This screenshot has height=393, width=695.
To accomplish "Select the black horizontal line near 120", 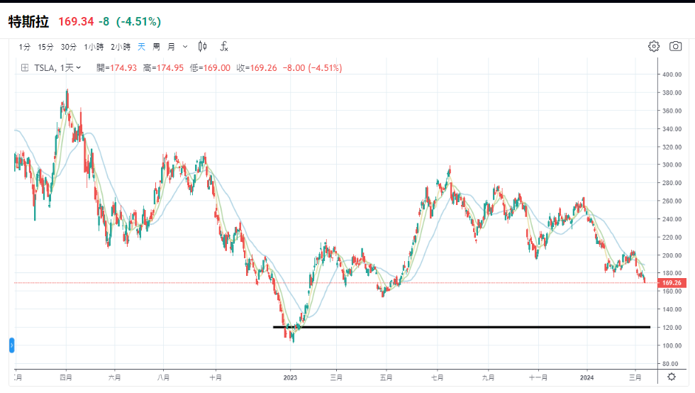I will [x=461, y=327].
